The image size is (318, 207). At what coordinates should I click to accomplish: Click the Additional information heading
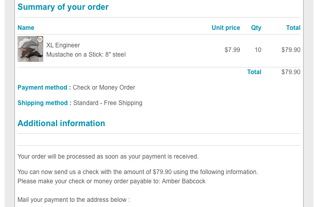point(61,124)
